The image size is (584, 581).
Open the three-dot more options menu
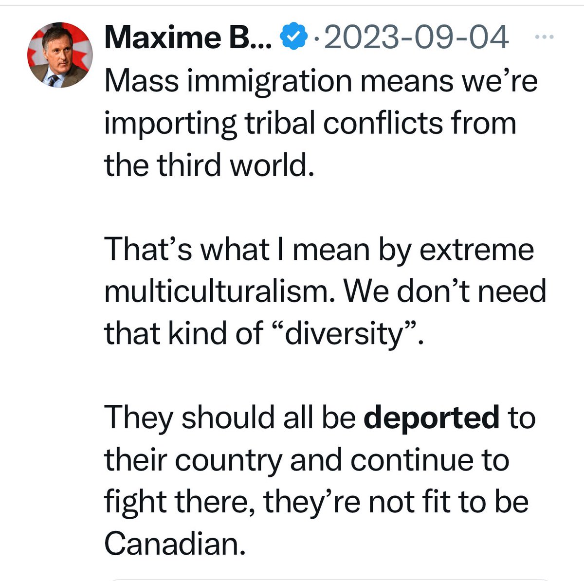pyautogui.click(x=544, y=37)
